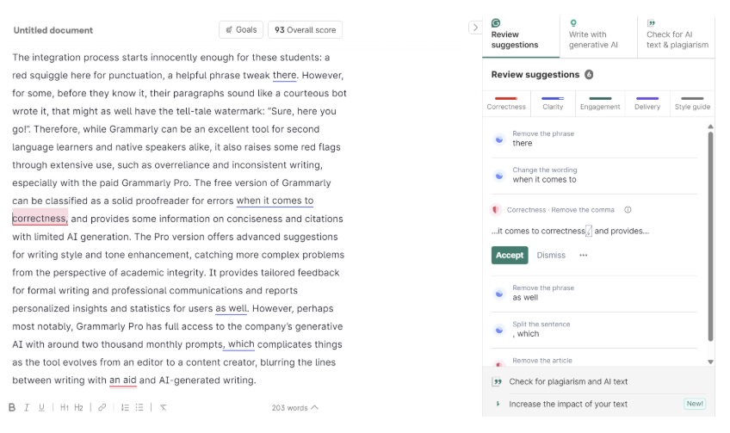Viewport: 730px width, 433px height.
Task: Expand the 203 words counter
Action: point(294,407)
